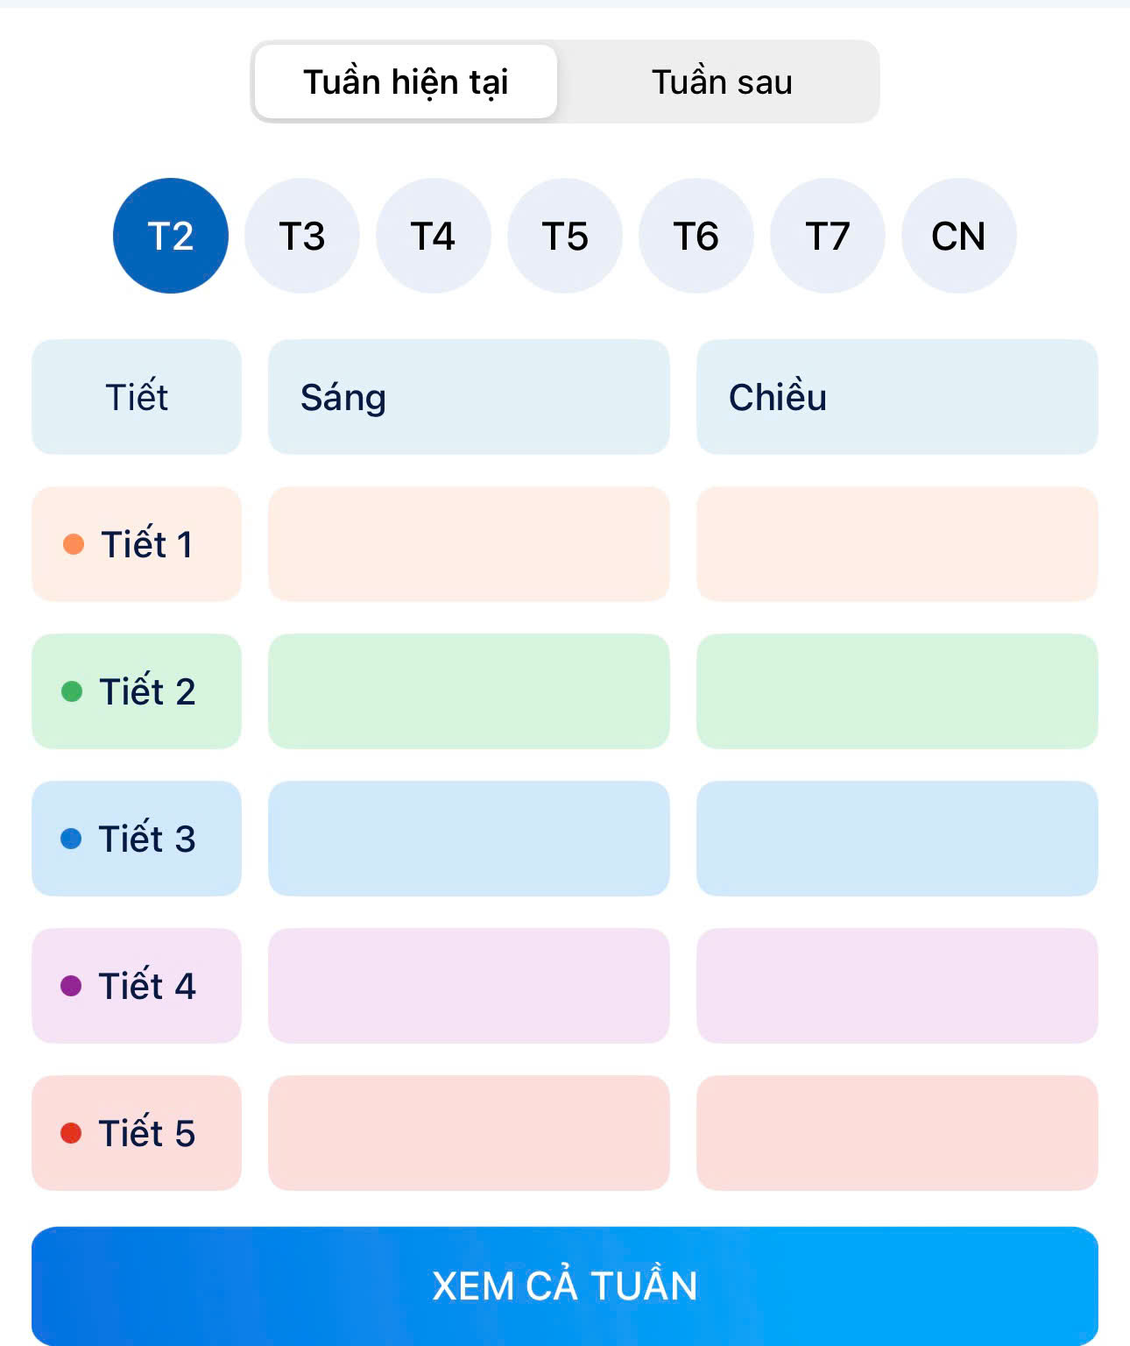This screenshot has width=1130, height=1346.
Task: Switch to the Tuần sau tab
Action: [x=721, y=81]
